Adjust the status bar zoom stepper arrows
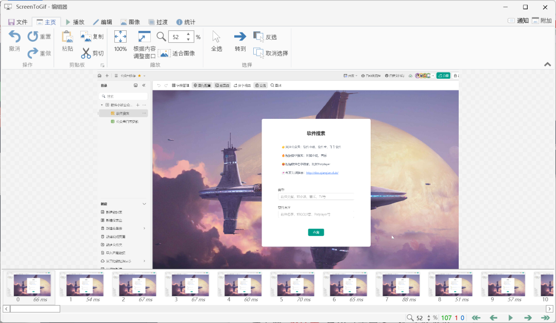This screenshot has width=556, height=323. coord(429,318)
